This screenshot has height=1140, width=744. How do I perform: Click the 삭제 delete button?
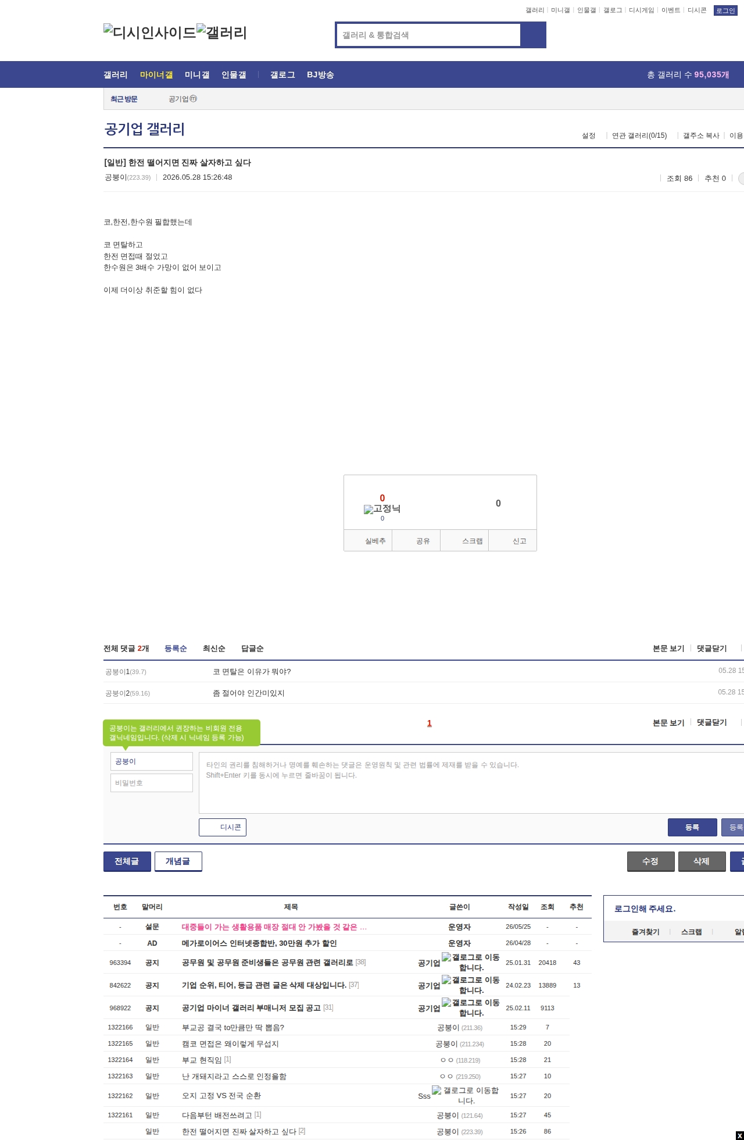coord(702,861)
